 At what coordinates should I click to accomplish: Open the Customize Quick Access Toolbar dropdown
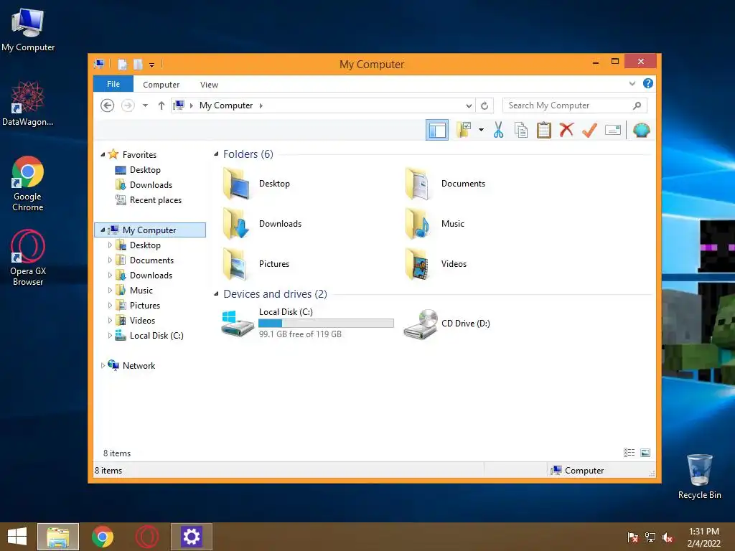[151, 65]
